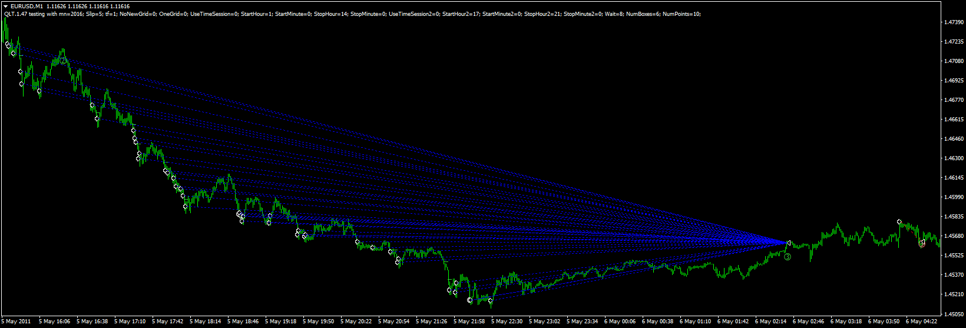This screenshot has width=966, height=328.
Task: Click the green circled 3 trade marker
Action: click(x=788, y=257)
